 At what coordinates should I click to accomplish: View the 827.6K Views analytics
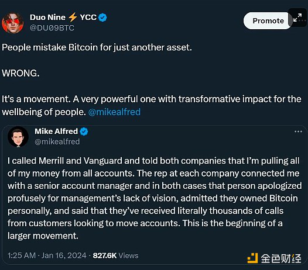pos(115,255)
